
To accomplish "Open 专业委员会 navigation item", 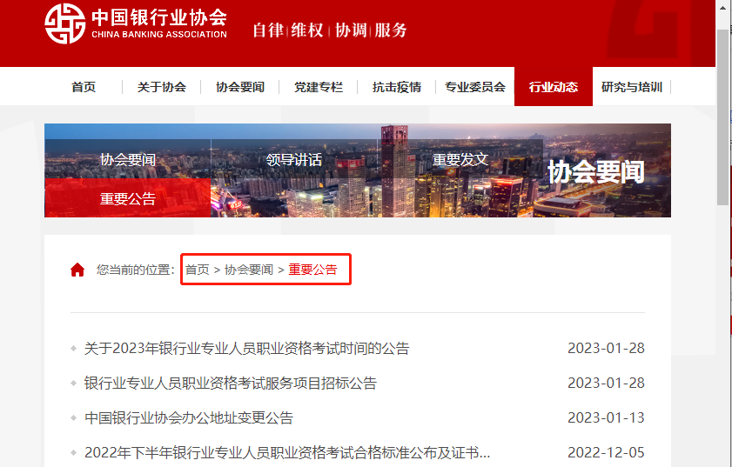I will tap(475, 87).
